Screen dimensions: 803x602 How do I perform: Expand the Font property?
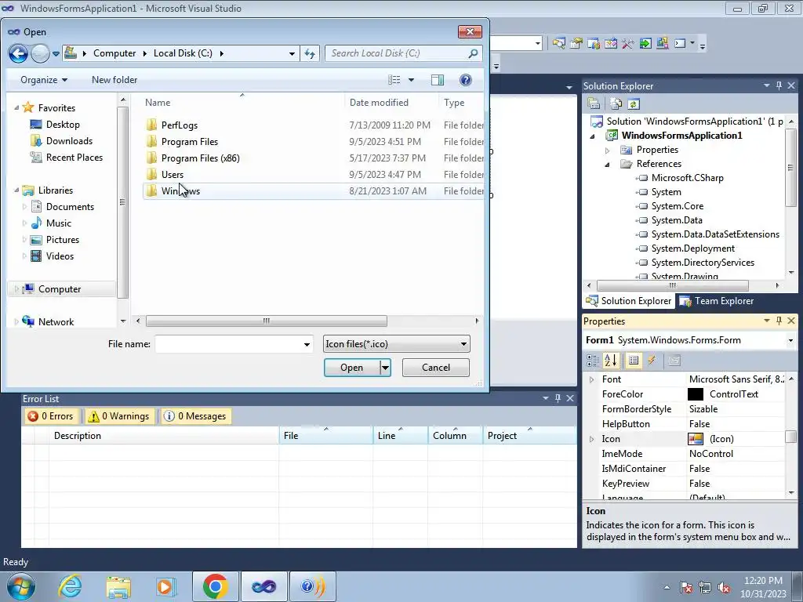[591, 379]
